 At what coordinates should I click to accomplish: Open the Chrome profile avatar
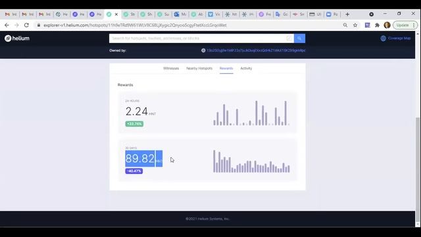[x=387, y=25]
